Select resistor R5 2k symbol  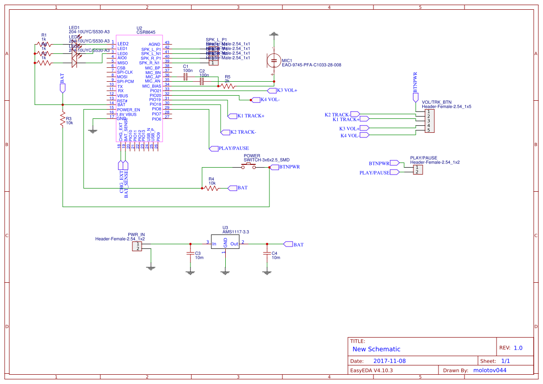pos(226,85)
